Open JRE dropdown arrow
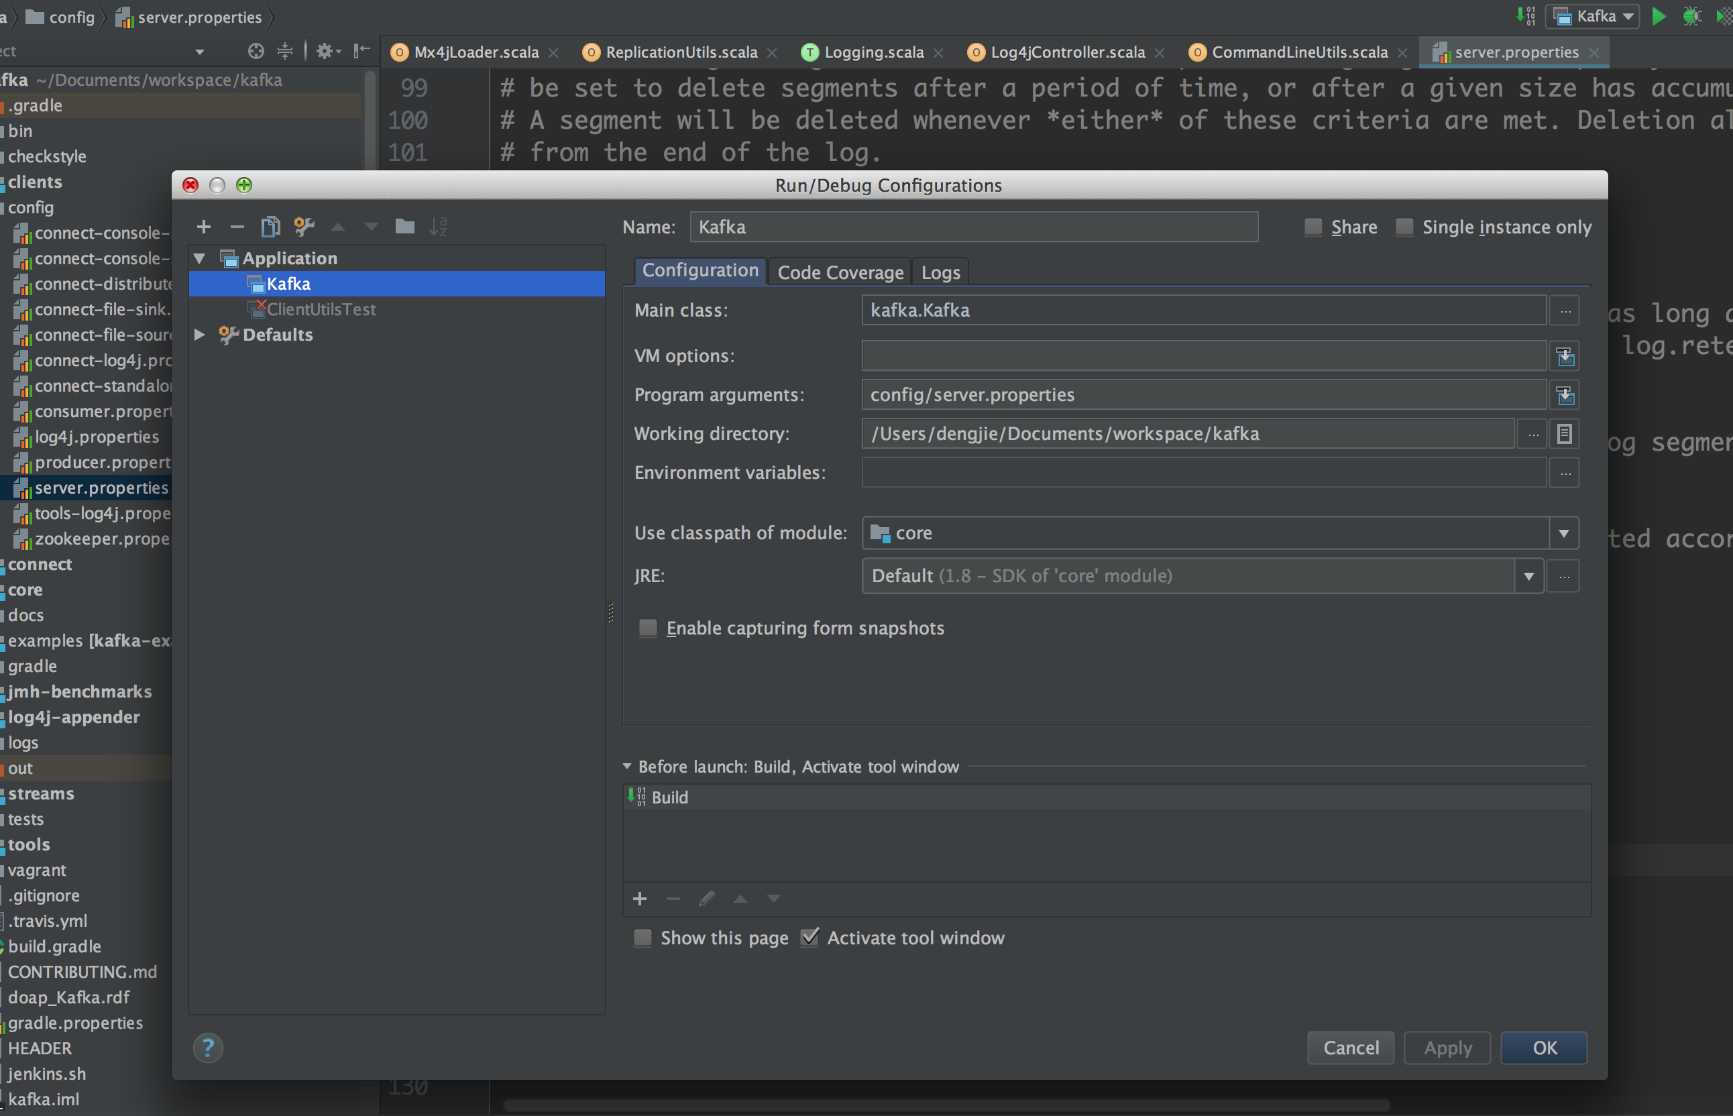The width and height of the screenshot is (1733, 1116). [x=1528, y=577]
